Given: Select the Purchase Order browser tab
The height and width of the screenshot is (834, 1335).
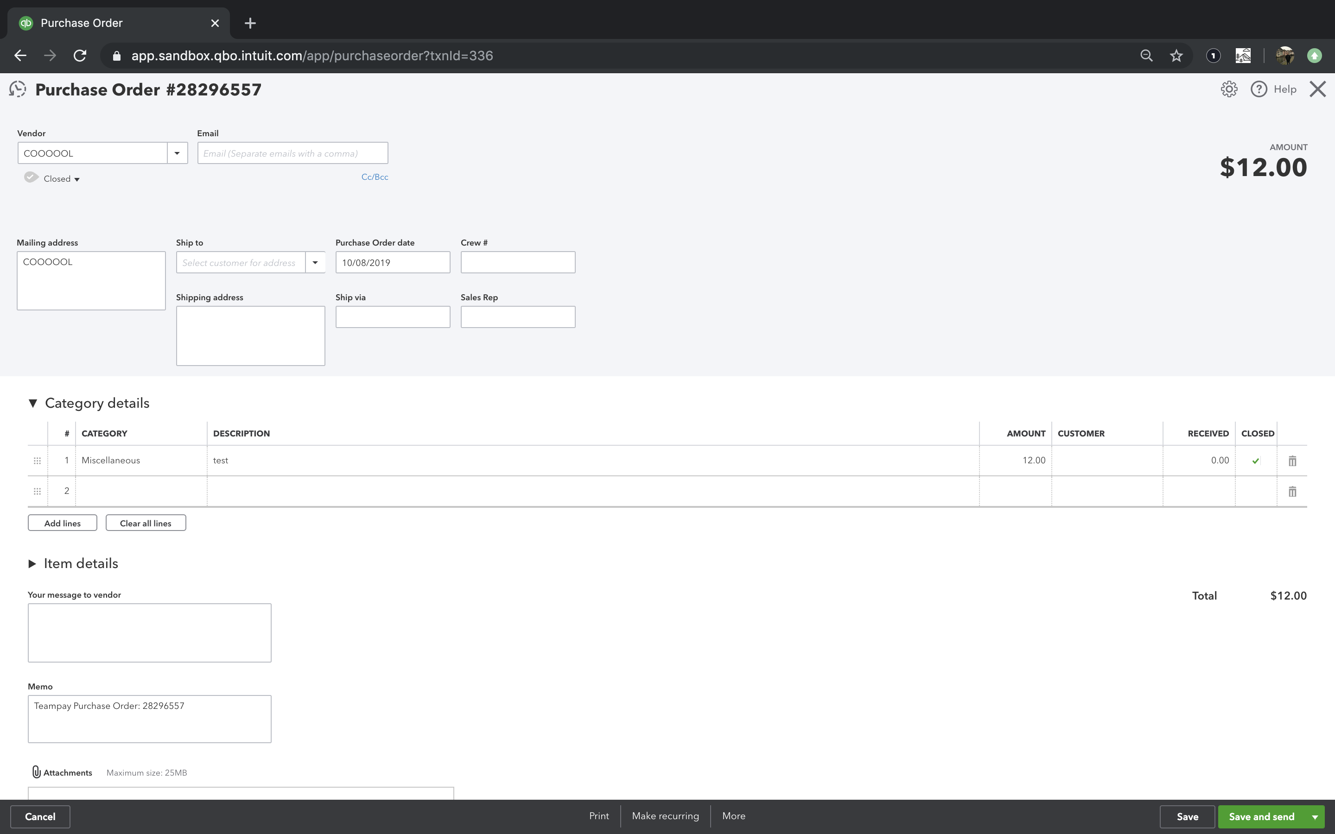Looking at the screenshot, I should 119,23.
